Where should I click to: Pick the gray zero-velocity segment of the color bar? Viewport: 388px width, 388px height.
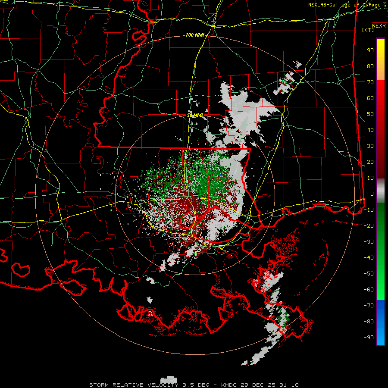click(x=381, y=191)
